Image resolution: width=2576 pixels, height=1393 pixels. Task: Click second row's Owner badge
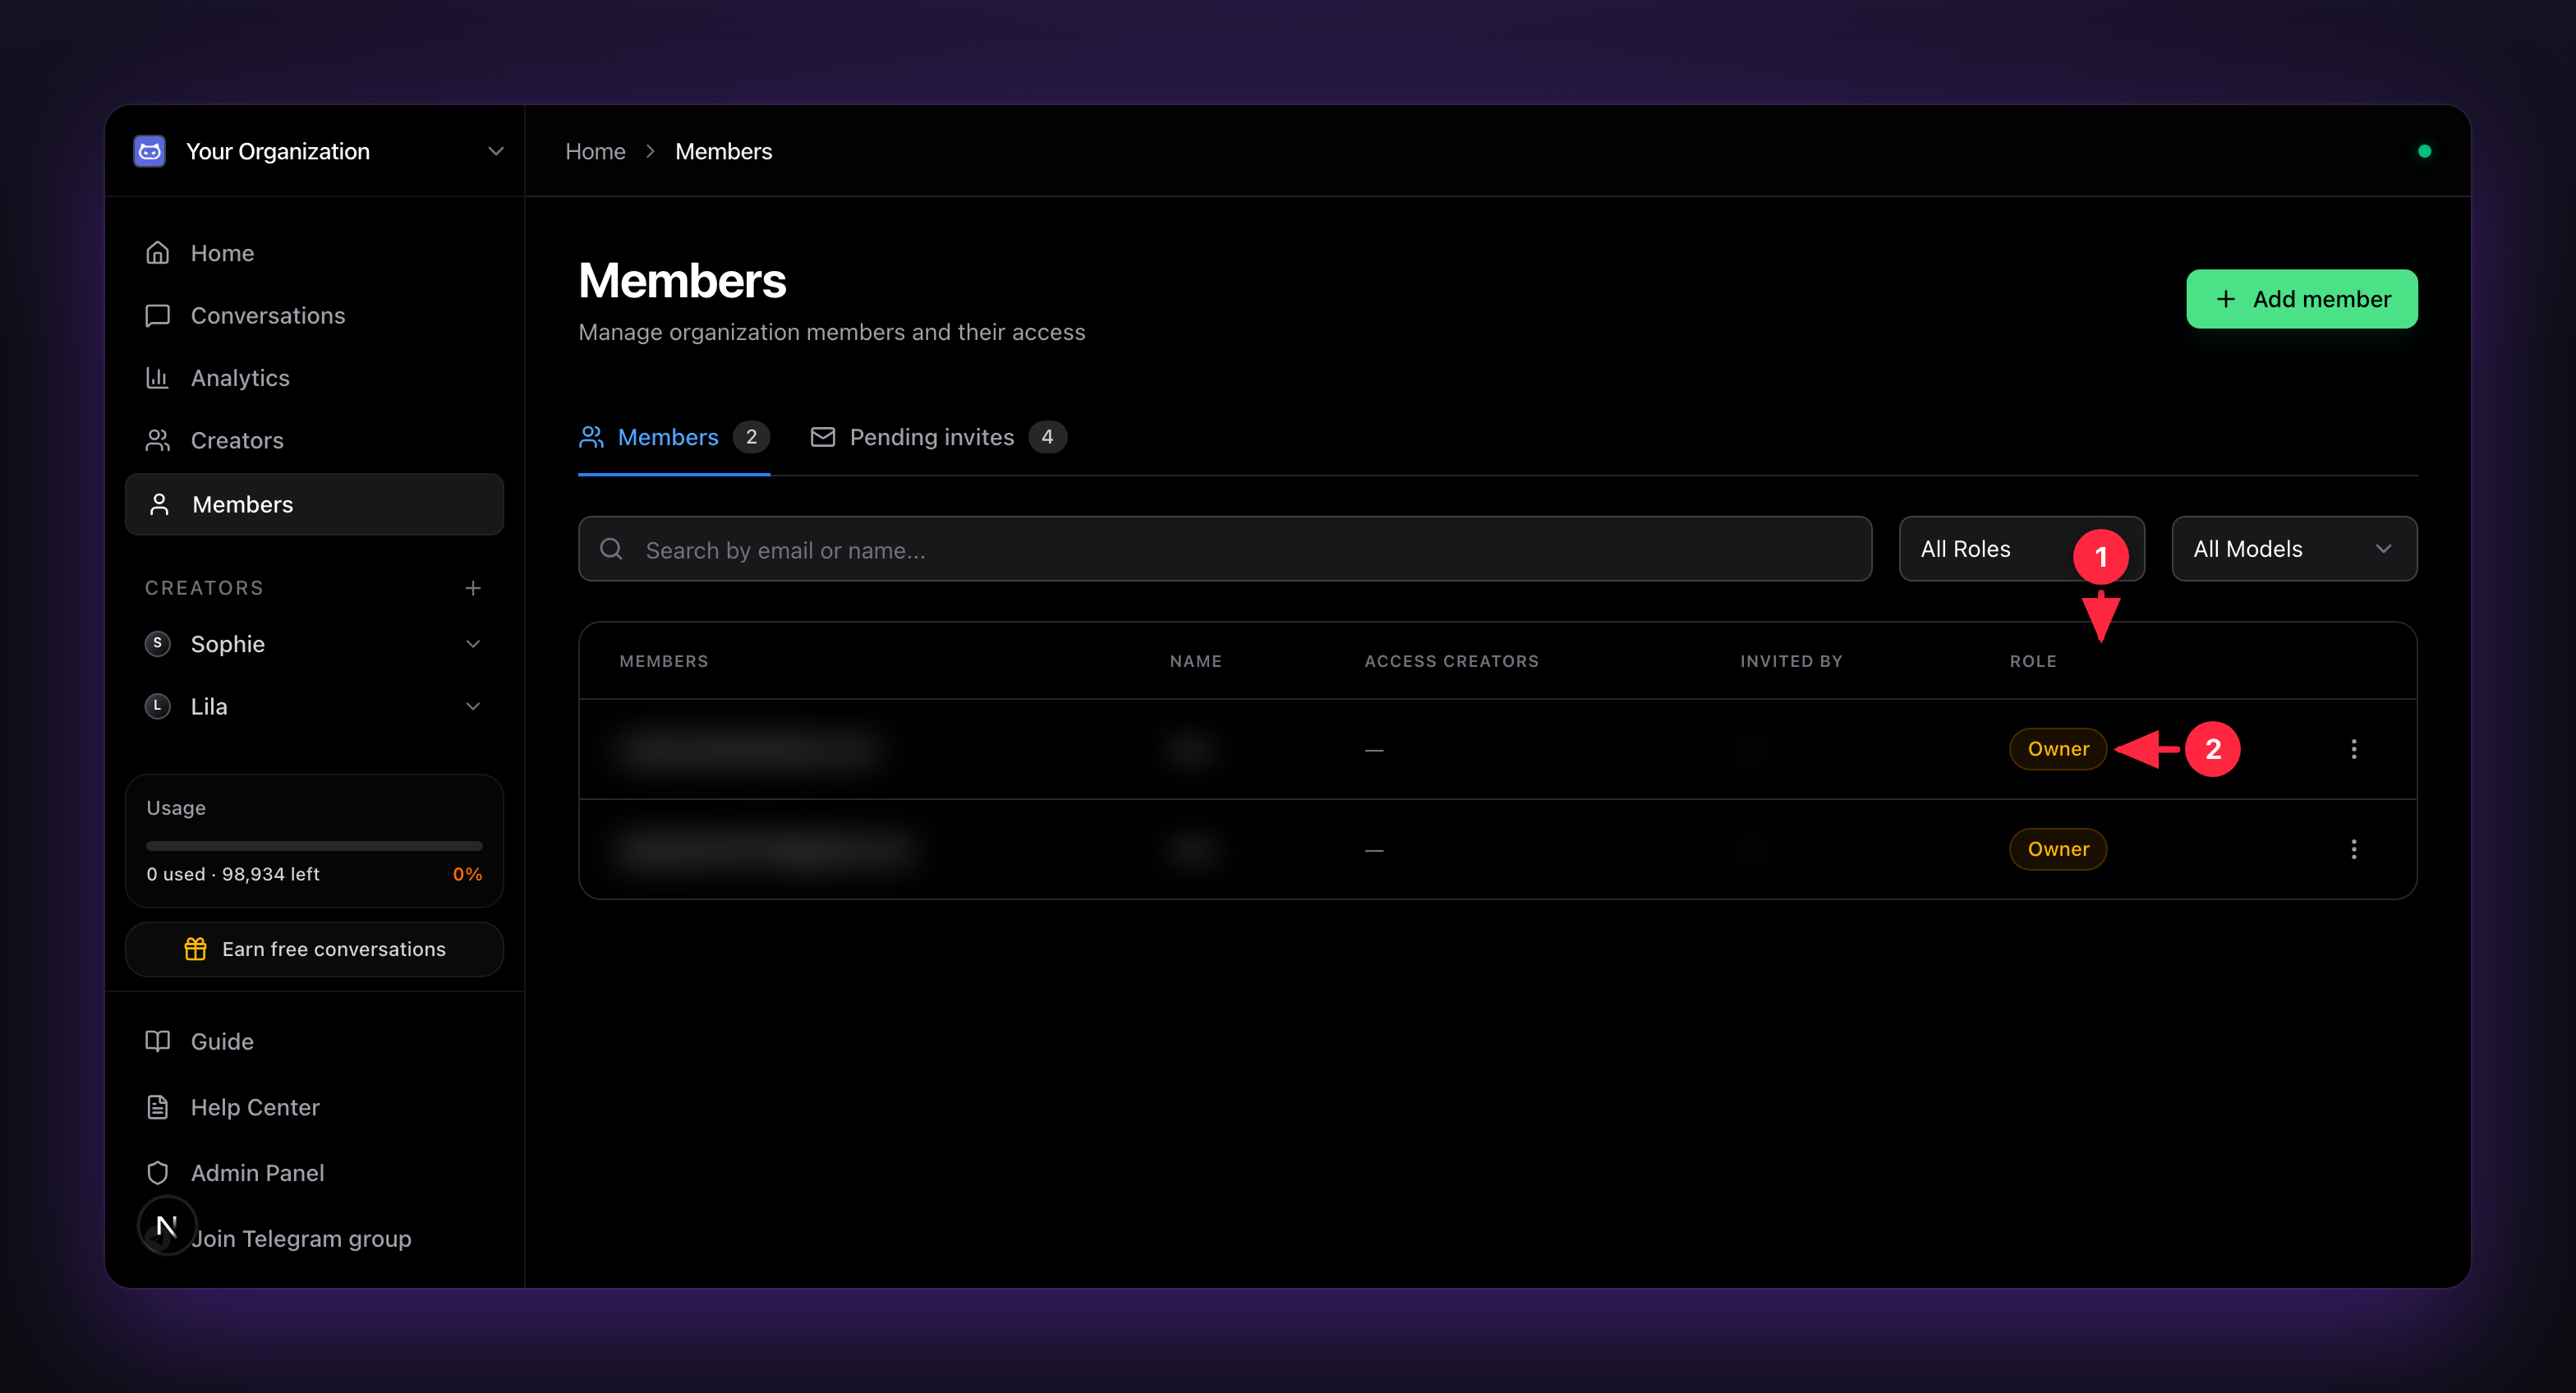click(2058, 849)
